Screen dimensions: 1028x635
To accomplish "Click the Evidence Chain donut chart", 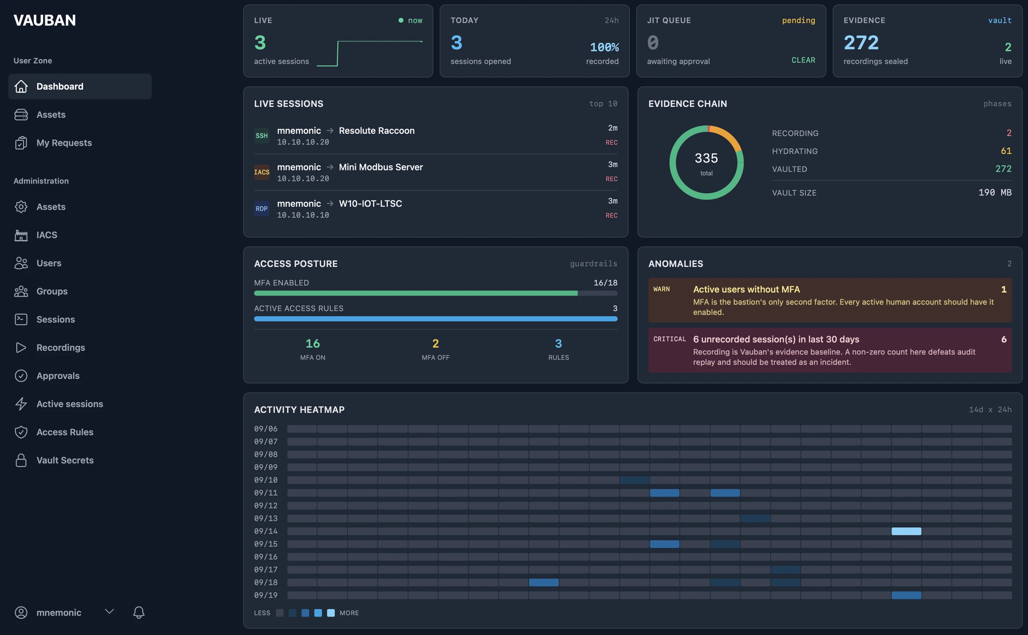I will 706,163.
